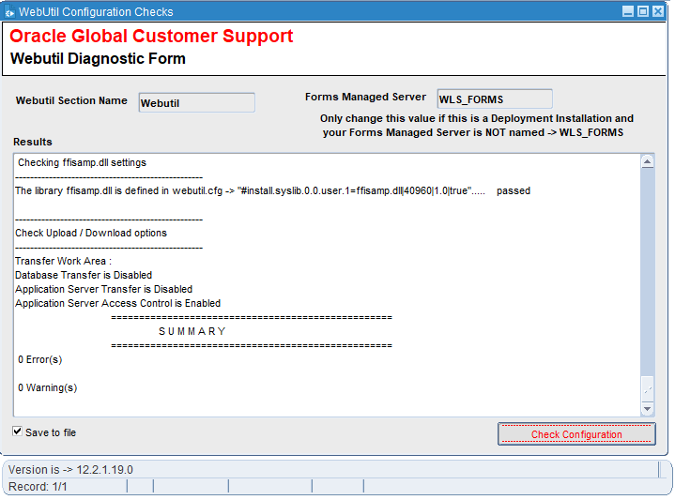Click the '0 Error(s)' line
The width and height of the screenshot is (675, 500).
[x=39, y=359]
